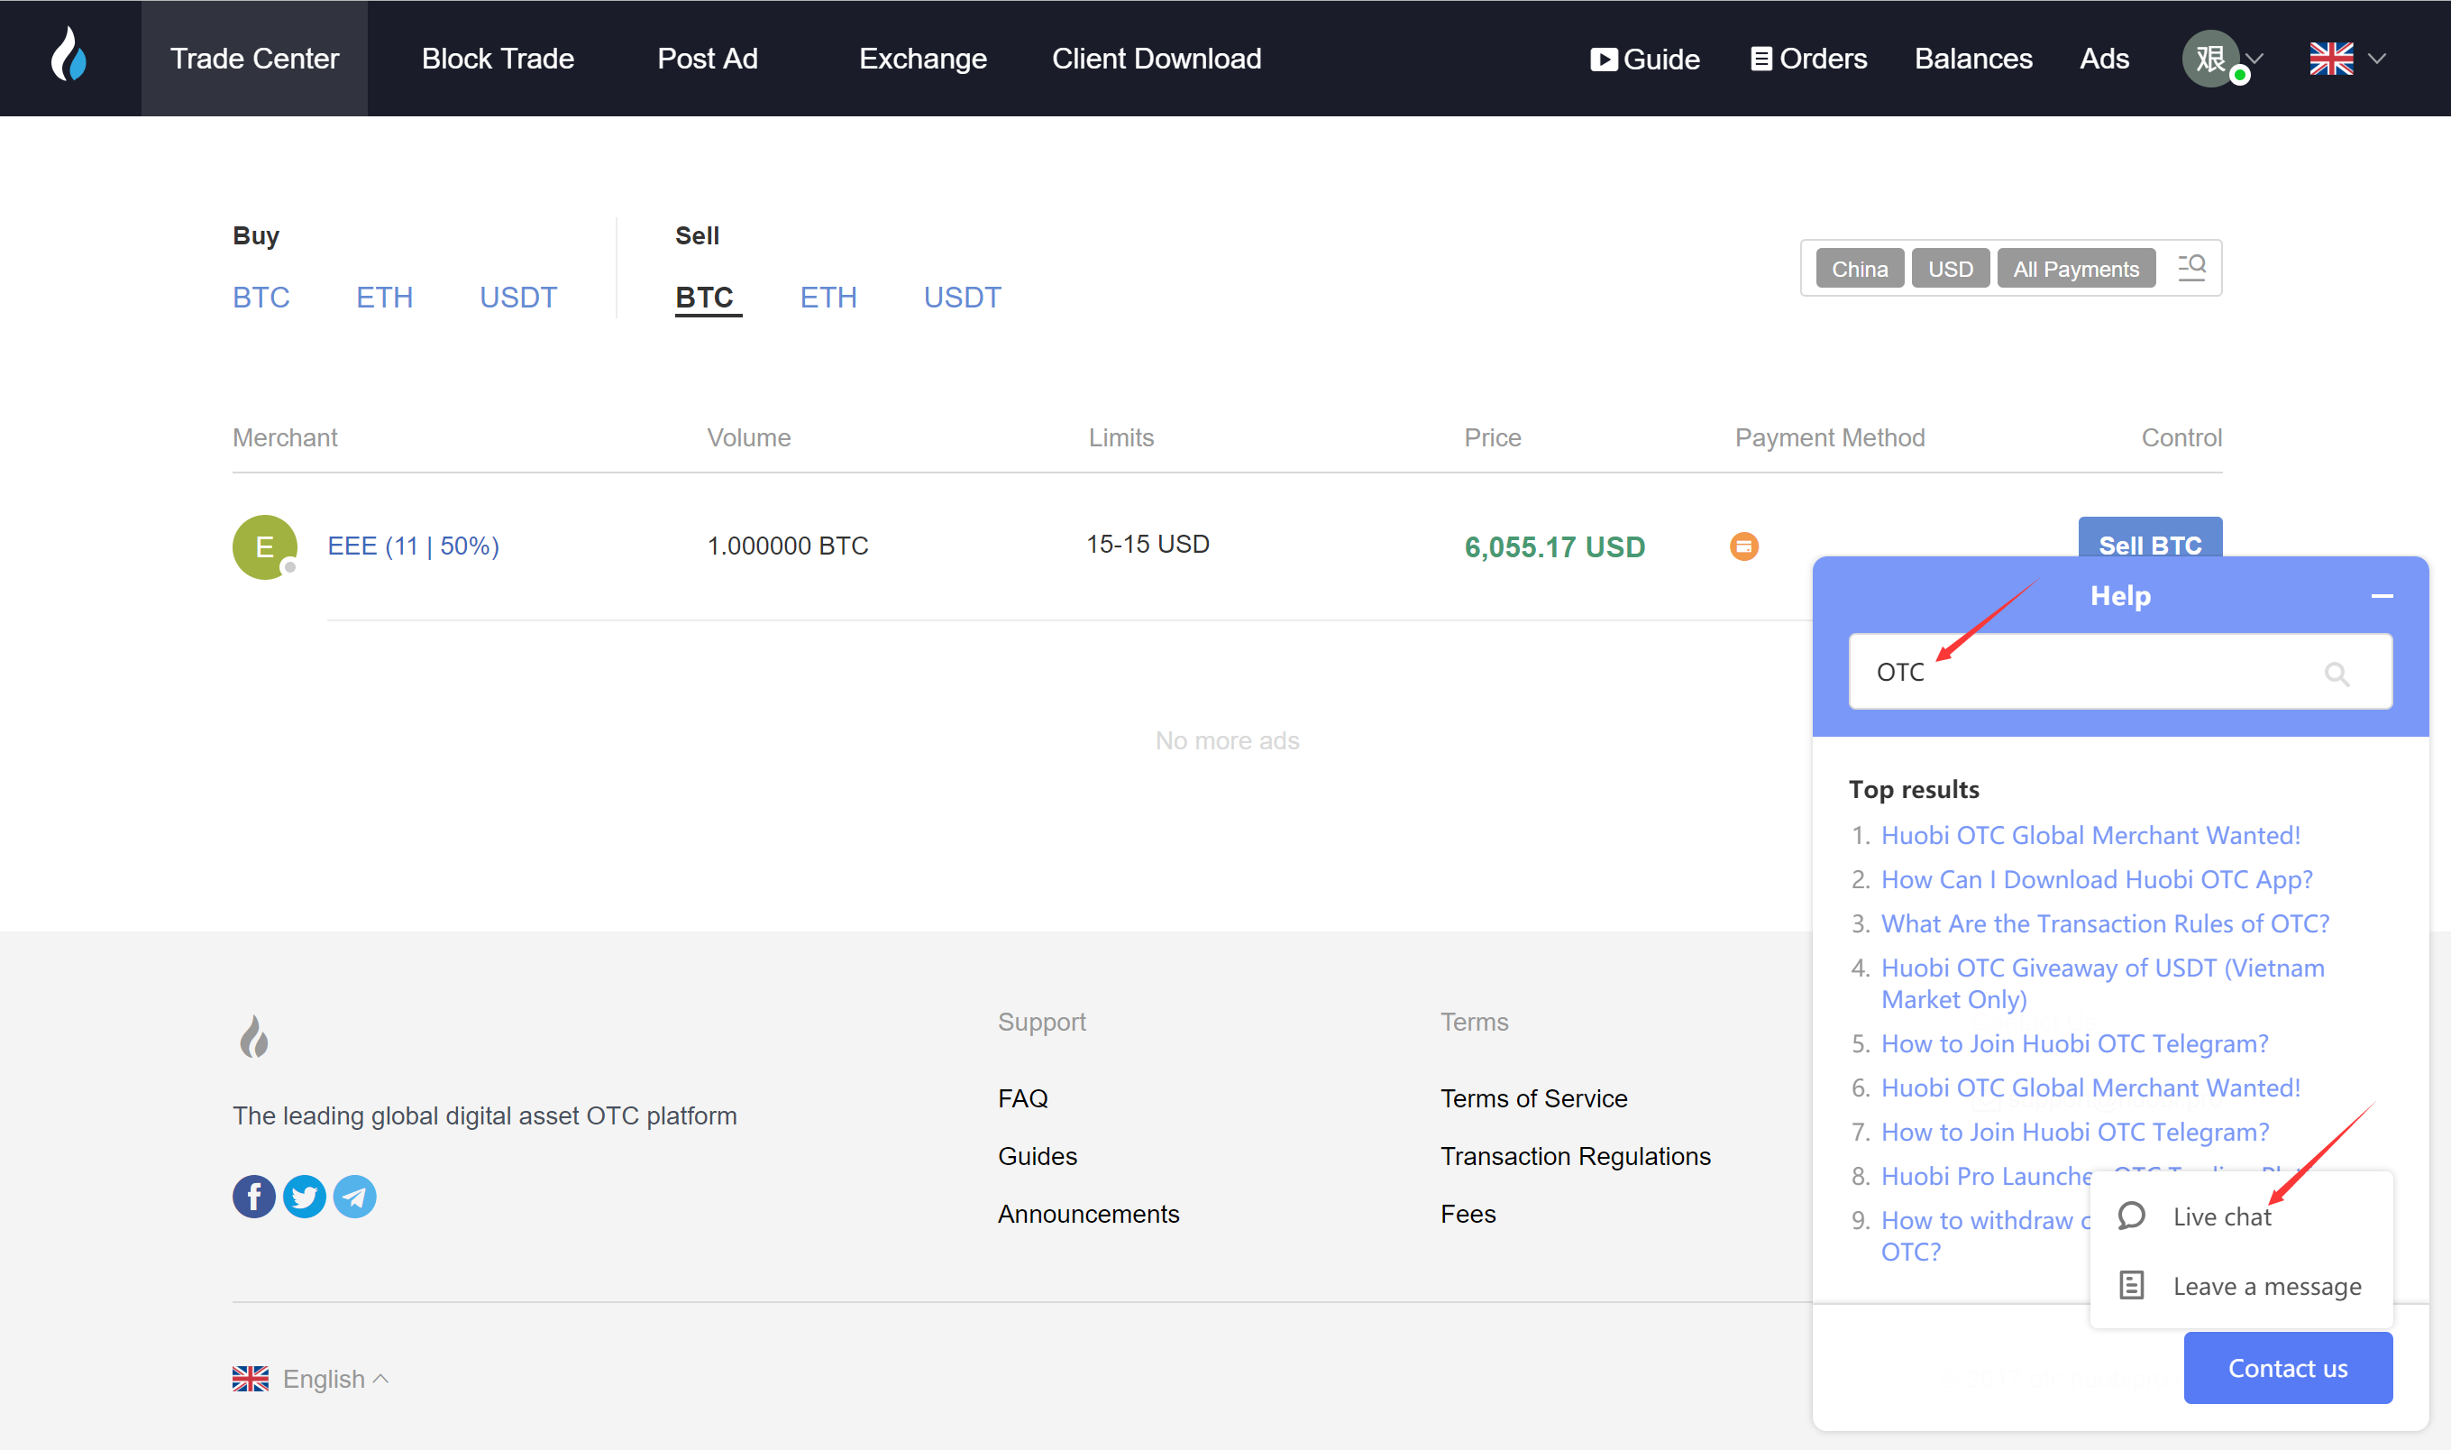
Task: Click the Huobi flame logo in header
Action: click(x=69, y=54)
